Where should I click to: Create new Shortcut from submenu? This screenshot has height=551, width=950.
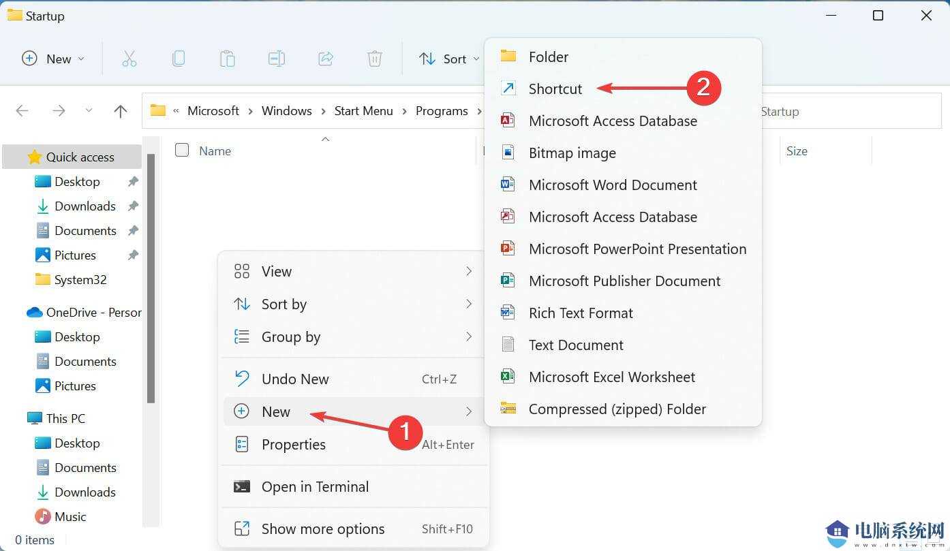(623, 89)
